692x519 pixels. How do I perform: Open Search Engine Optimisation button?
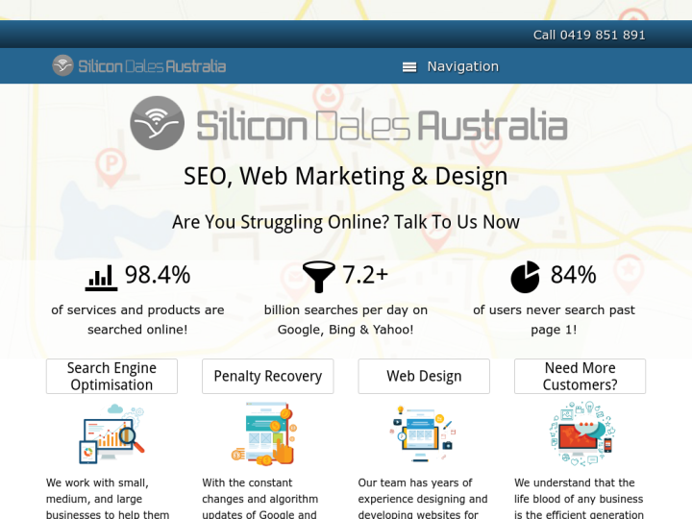(111, 376)
